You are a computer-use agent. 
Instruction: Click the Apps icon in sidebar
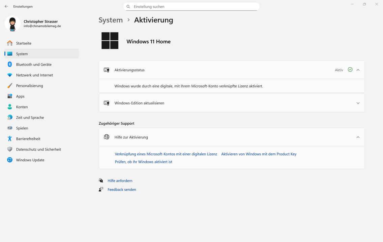(x=10, y=96)
